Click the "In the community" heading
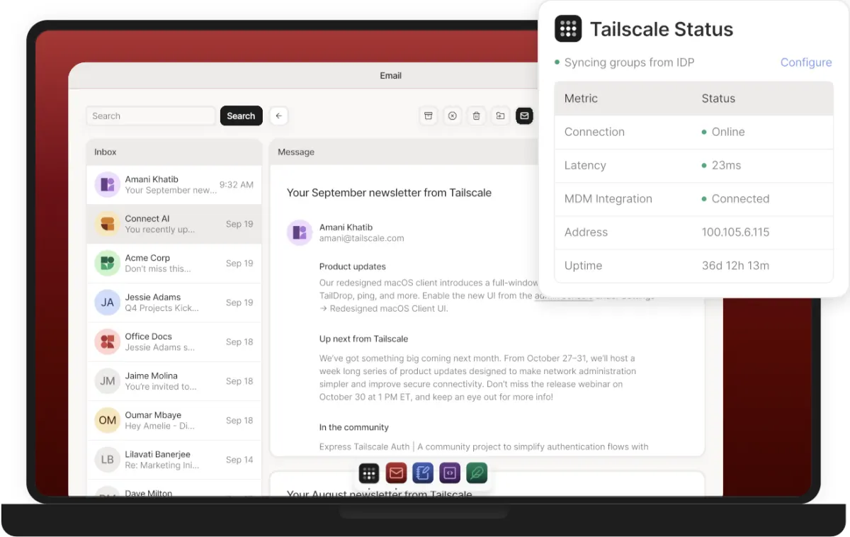This screenshot has height=537, width=850. tap(354, 428)
